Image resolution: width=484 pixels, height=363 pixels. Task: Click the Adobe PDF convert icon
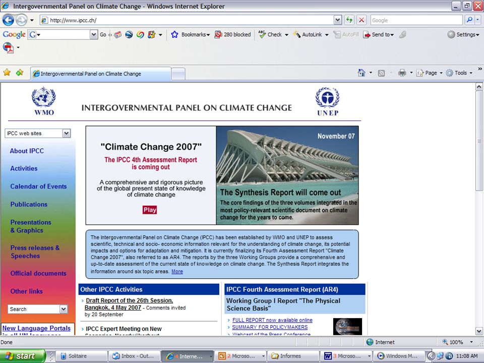click(x=8, y=47)
